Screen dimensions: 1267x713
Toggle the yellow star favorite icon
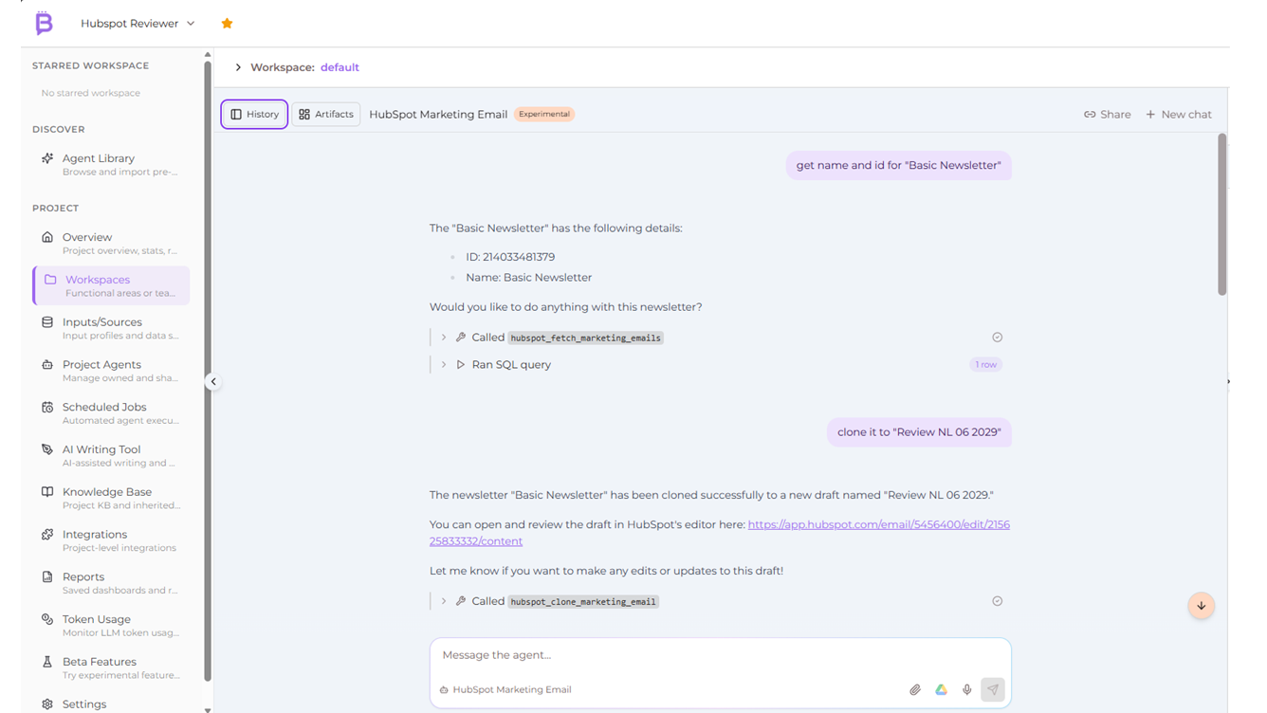227,24
